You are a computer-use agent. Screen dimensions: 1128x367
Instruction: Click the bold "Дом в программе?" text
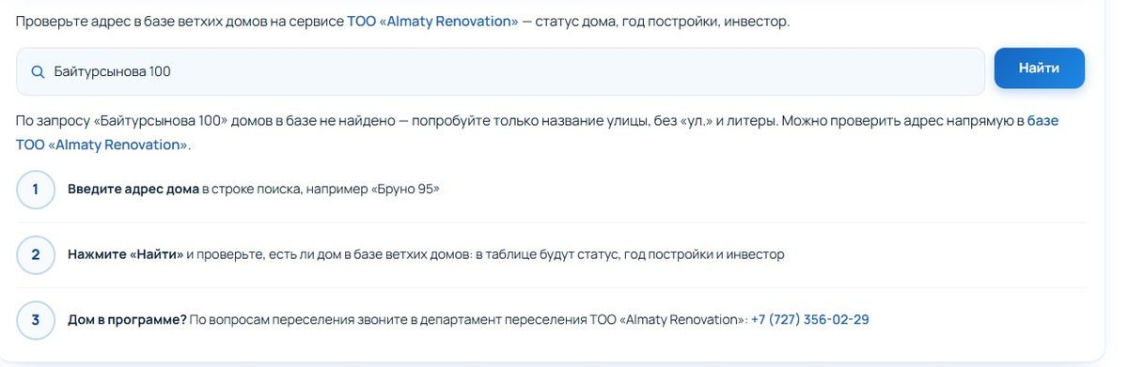(127, 320)
